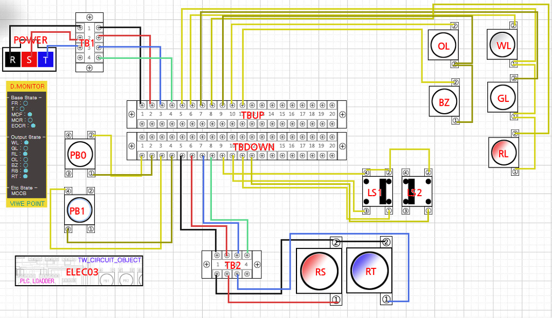Viewport: 552px width, 318px height.
Task: Click the OL overload lamp
Action: [x=443, y=45]
